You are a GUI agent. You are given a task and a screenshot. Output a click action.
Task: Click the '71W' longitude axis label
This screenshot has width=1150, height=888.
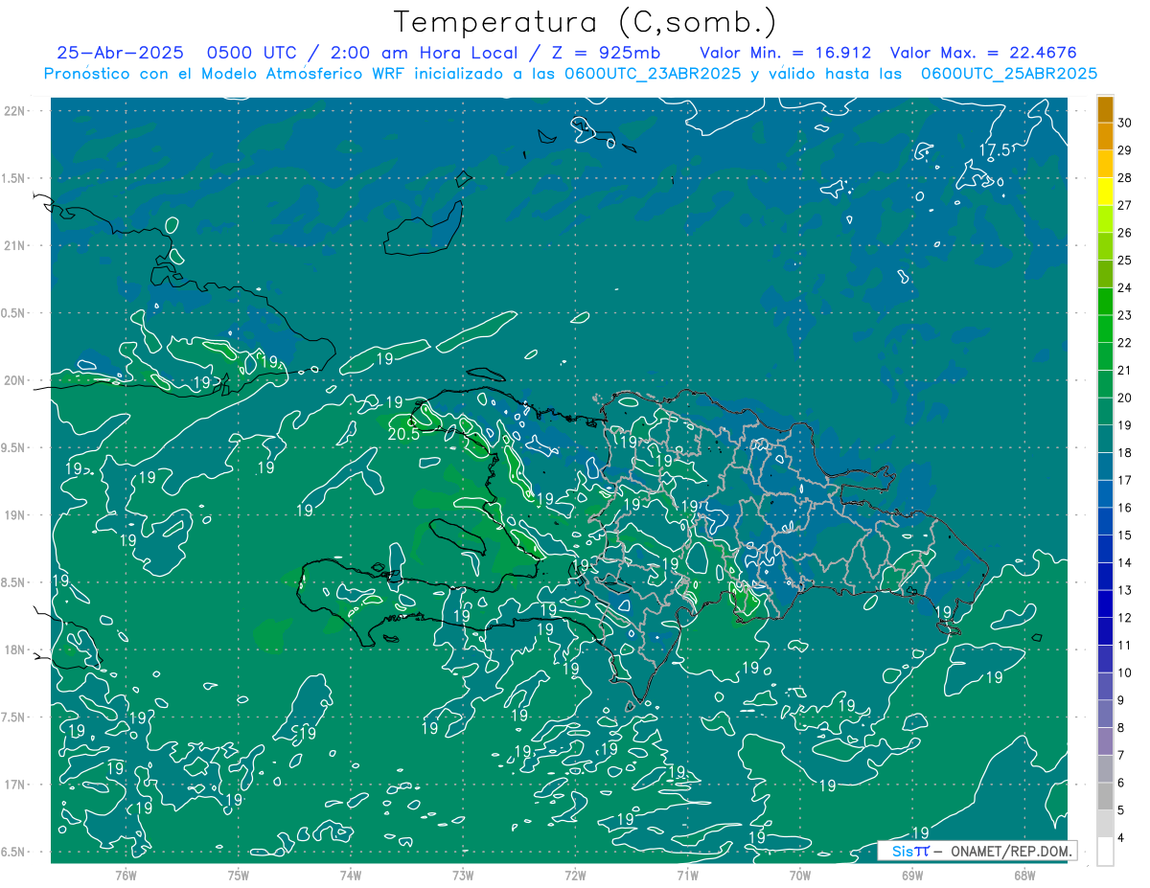[x=687, y=876]
